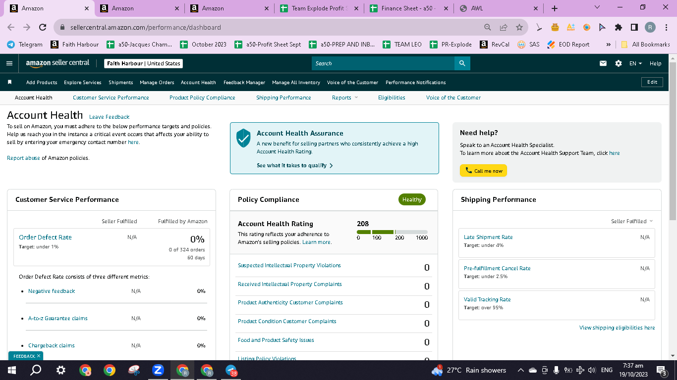Click the Healthy status badge

point(412,199)
